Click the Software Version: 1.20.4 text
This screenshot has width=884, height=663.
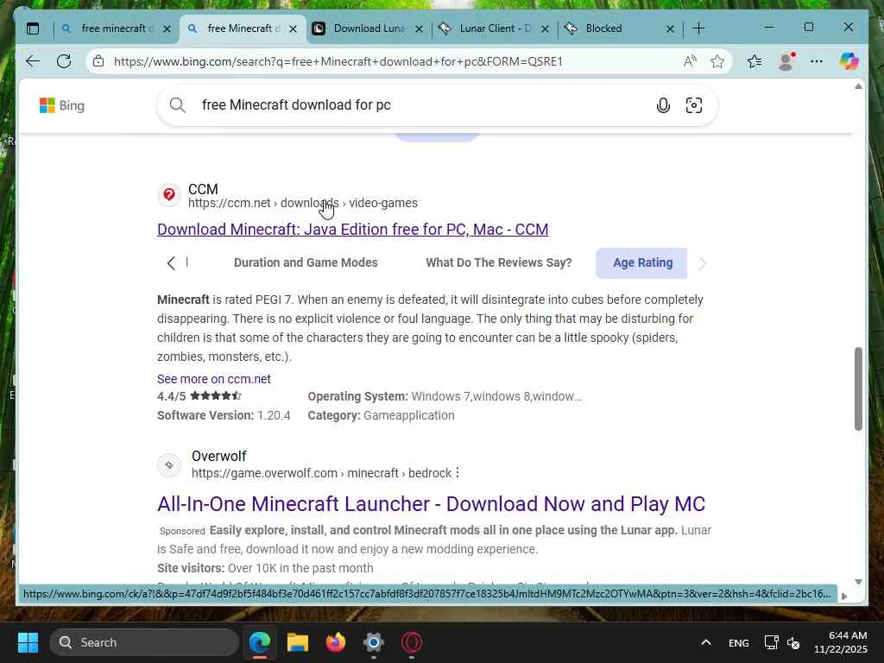tap(224, 415)
